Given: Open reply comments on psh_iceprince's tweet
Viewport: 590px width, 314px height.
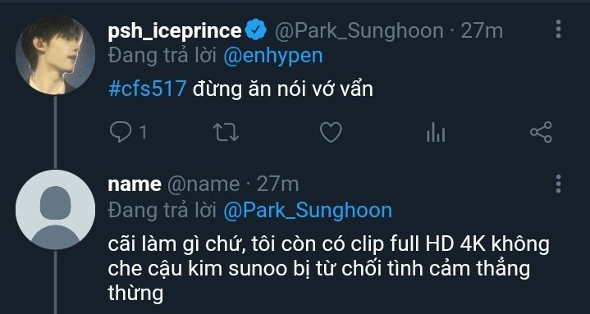Looking at the screenshot, I should [x=121, y=132].
